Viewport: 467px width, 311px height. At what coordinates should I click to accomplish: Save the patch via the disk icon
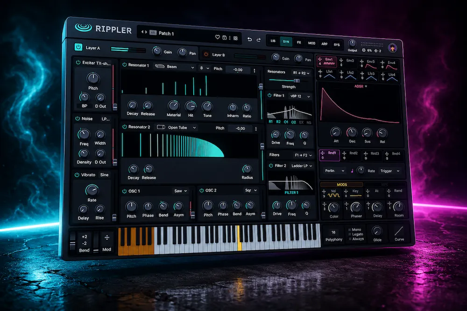point(225,37)
